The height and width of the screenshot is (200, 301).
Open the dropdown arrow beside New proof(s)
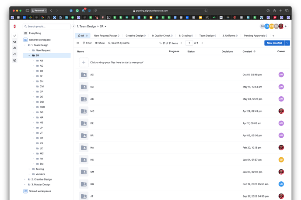click(x=287, y=43)
